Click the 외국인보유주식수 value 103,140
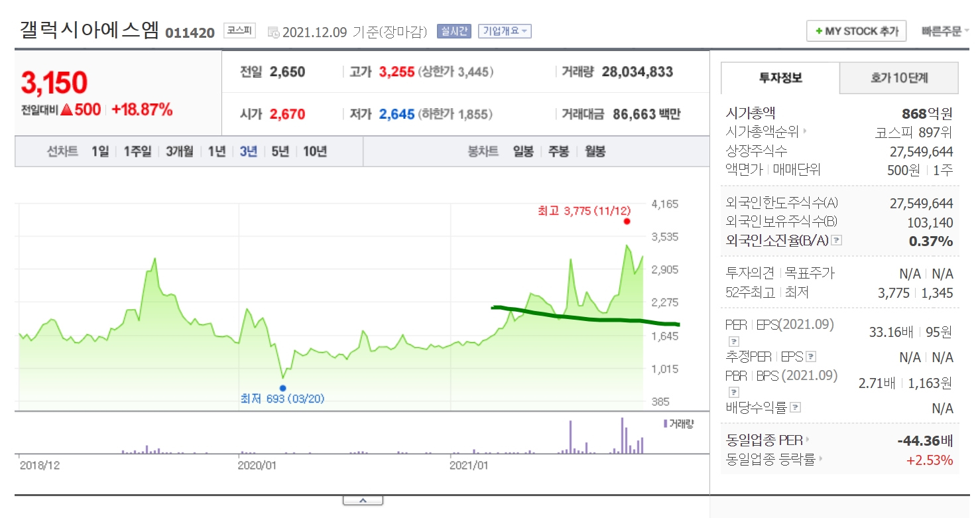This screenshot has height=518, width=978. click(930, 222)
